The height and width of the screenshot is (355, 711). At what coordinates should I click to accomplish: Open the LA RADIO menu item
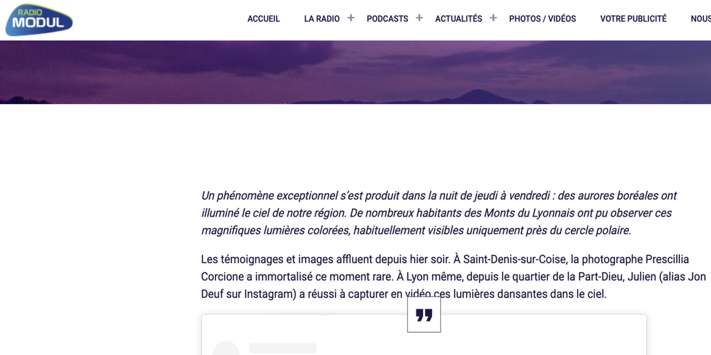[x=322, y=19]
